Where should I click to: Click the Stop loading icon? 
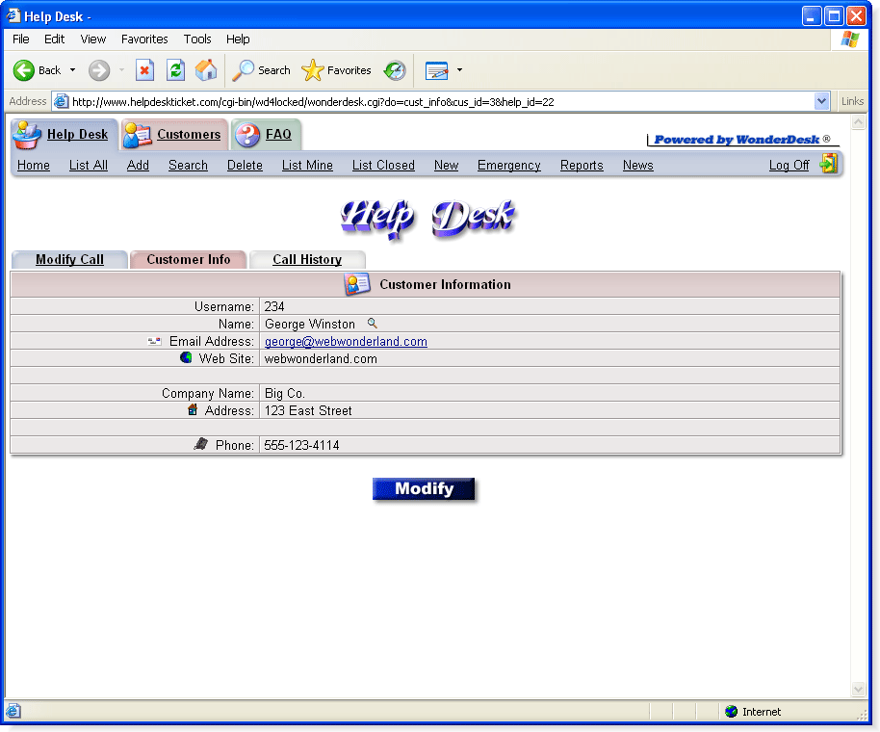coord(144,70)
